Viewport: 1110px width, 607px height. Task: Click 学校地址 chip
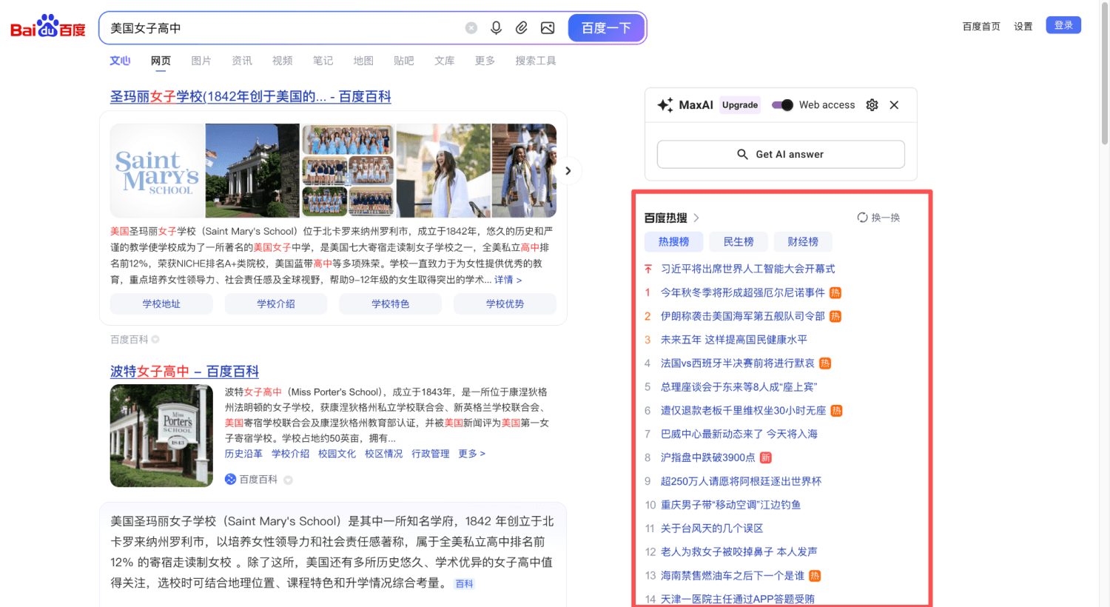click(161, 304)
